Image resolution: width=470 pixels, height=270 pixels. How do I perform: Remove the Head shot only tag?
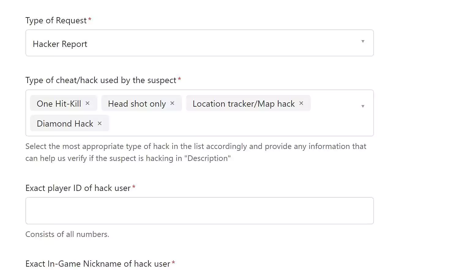[x=172, y=103]
